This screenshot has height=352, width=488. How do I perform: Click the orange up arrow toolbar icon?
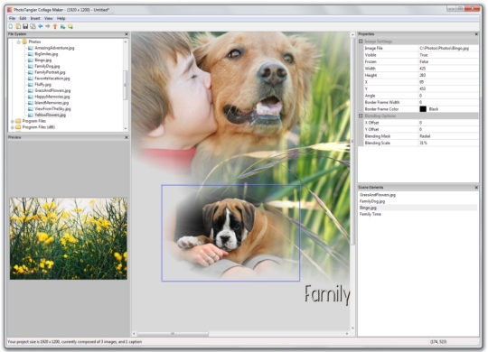pos(55,26)
